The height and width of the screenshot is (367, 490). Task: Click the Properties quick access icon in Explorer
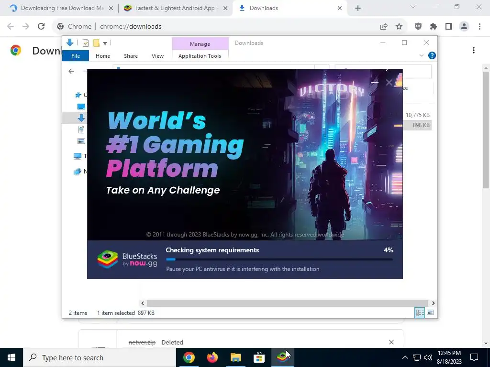pyautogui.click(x=85, y=43)
